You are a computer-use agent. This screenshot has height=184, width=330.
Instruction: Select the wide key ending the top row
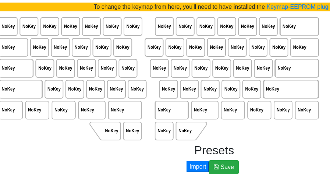pyautogui.click(x=299, y=26)
